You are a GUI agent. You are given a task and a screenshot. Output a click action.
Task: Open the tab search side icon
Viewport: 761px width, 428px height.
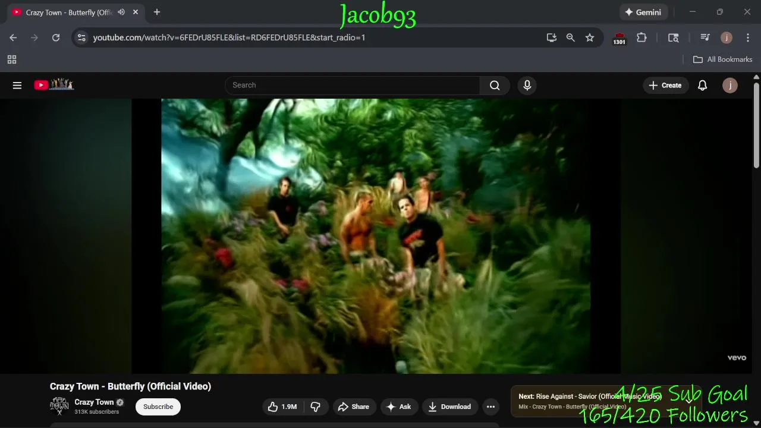tap(673, 37)
